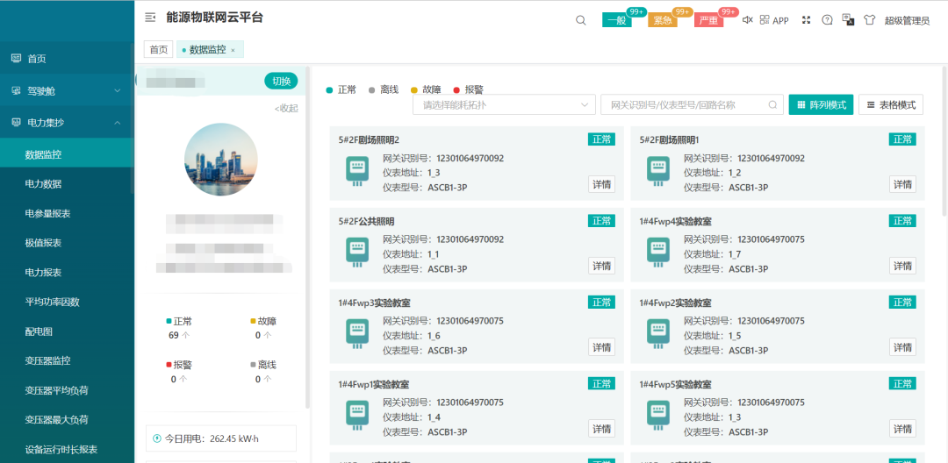Open the APP QR code icon
948x463 pixels.
point(773,20)
